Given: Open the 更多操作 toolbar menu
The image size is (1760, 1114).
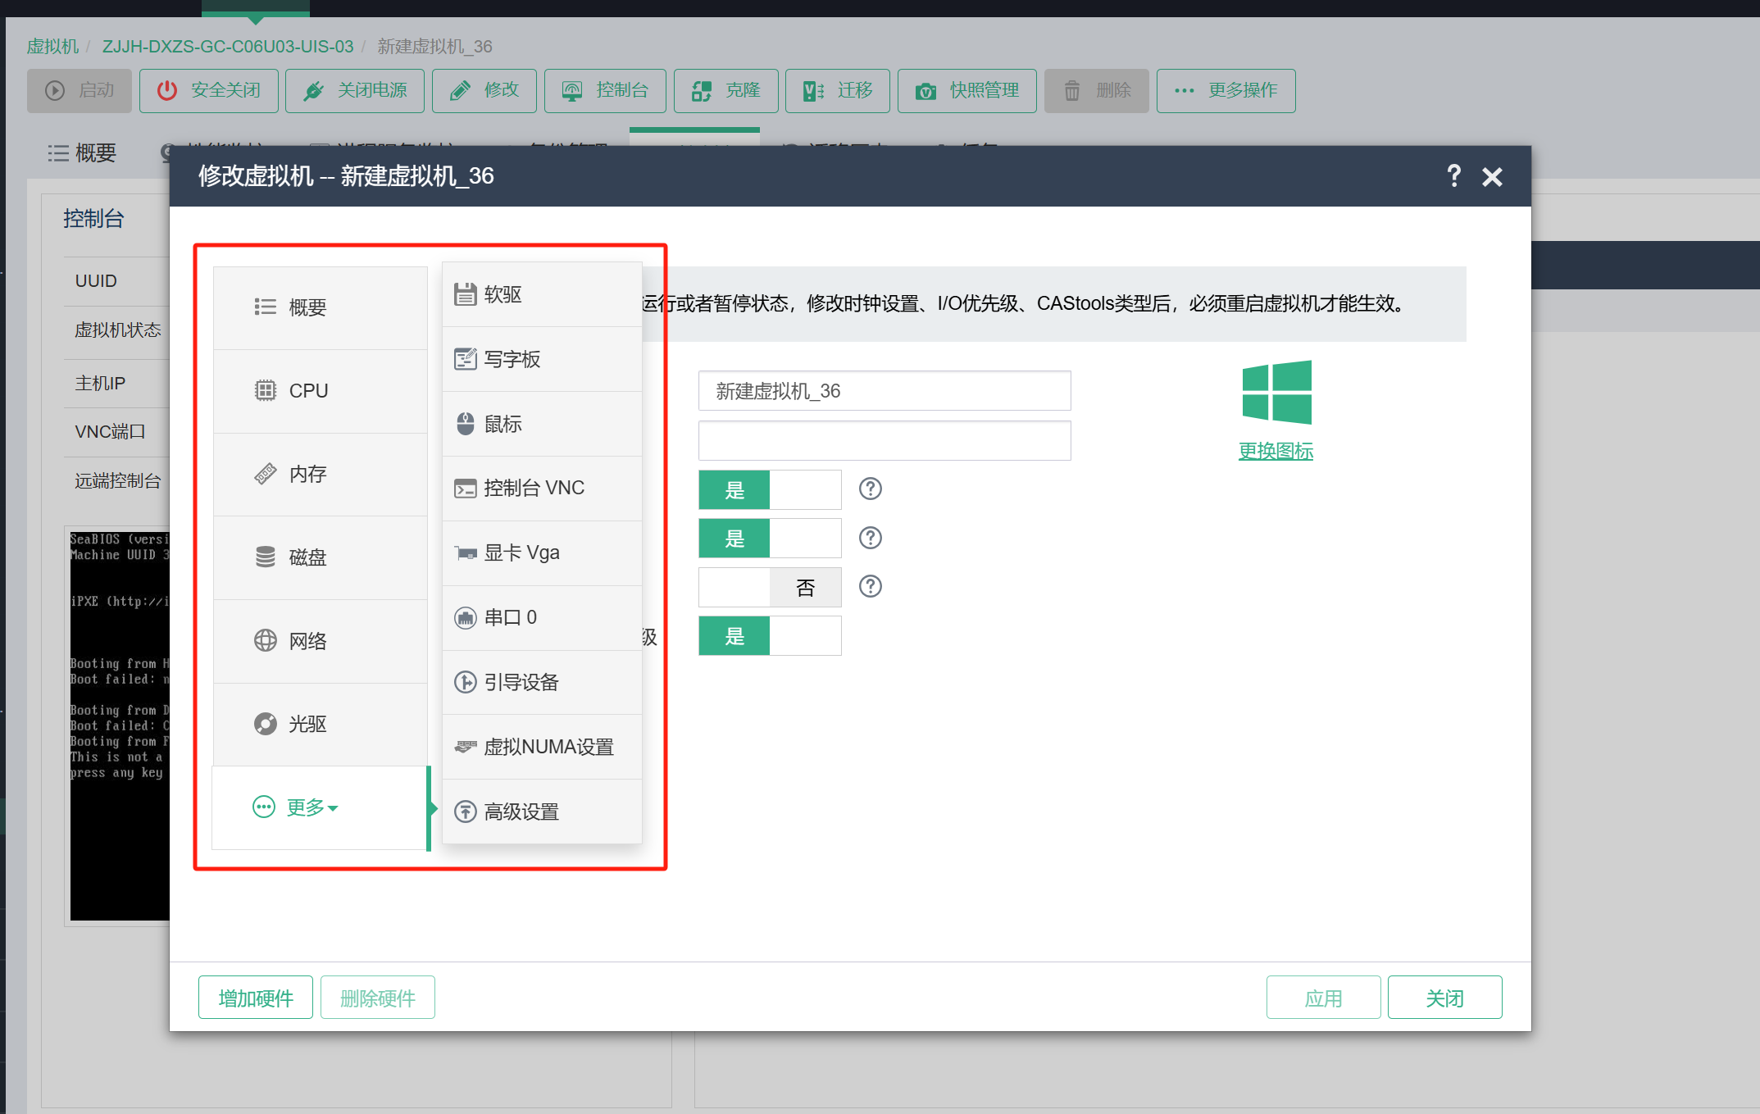Looking at the screenshot, I should (x=1226, y=91).
